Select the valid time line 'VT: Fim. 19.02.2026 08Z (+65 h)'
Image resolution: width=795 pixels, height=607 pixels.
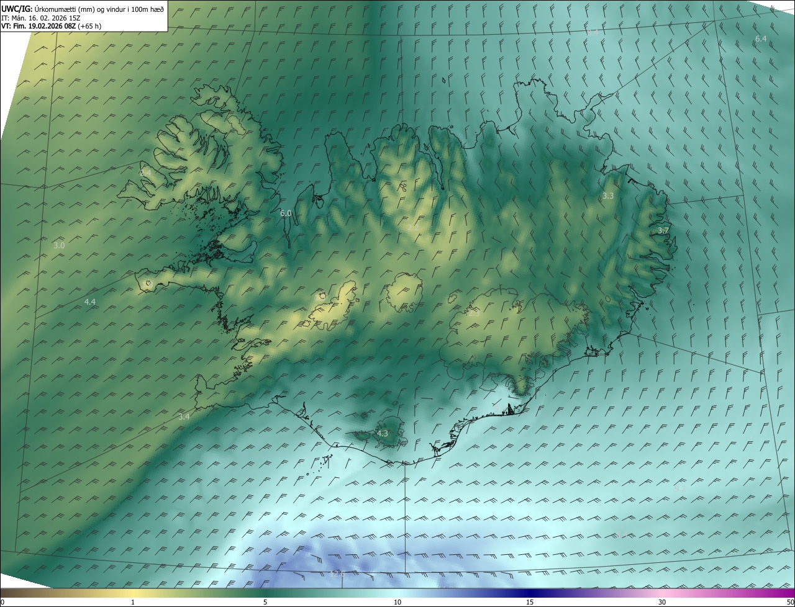click(x=51, y=26)
